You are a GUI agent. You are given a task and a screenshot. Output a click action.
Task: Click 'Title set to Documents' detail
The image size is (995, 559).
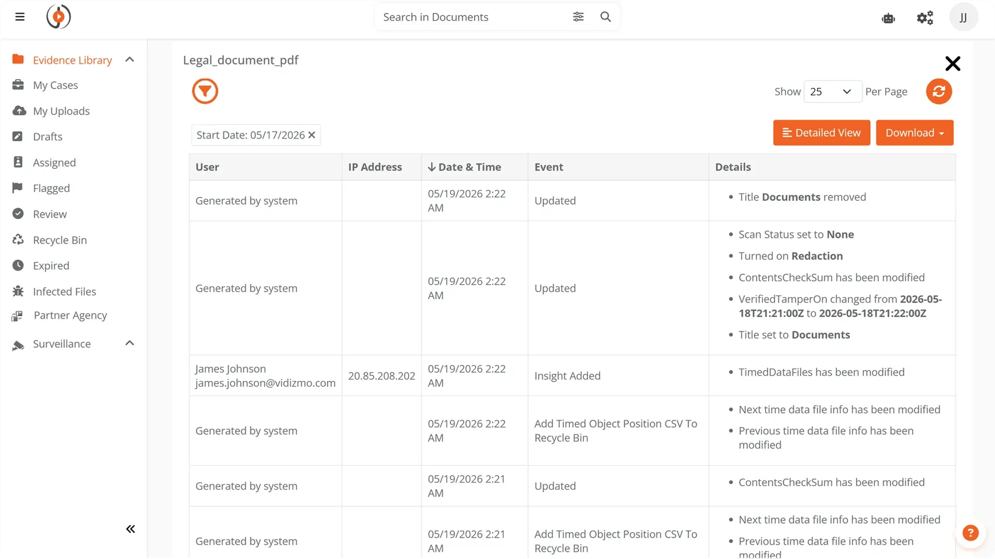pos(794,335)
